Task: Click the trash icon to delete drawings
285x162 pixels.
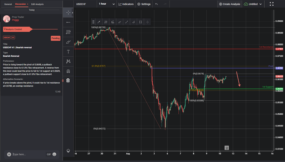Action: (68, 80)
